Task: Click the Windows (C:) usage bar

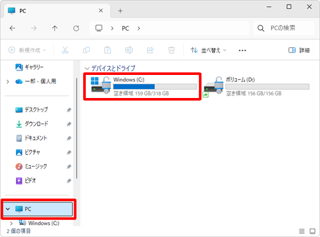Action: point(155,86)
